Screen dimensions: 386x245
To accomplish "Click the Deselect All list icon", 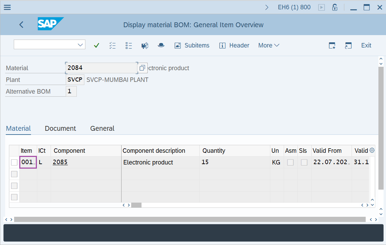I will click(129, 45).
